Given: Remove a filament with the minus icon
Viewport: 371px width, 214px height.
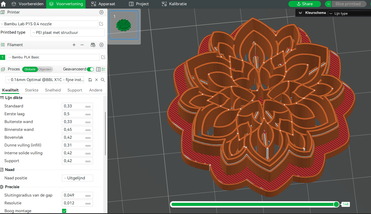Looking at the screenshot, I should pos(82,45).
